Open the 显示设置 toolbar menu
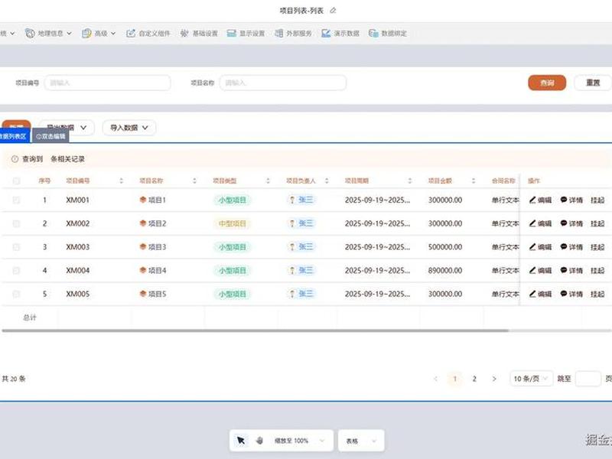Image resolution: width=612 pixels, height=459 pixels. click(246, 33)
